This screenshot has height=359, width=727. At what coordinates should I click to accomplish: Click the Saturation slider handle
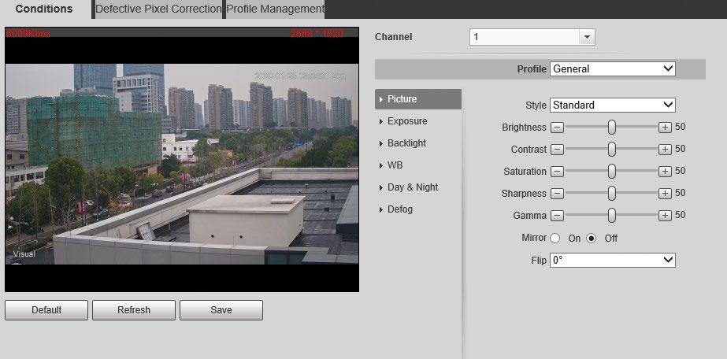(x=611, y=172)
